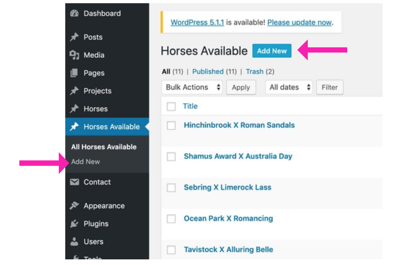Click the Dashboard gauge icon

click(x=74, y=13)
